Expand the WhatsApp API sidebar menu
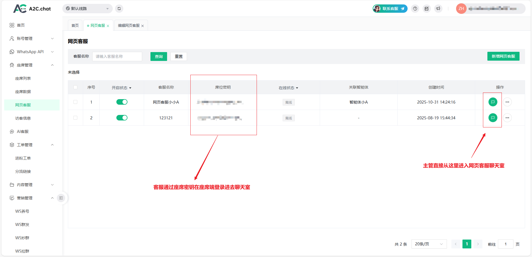This screenshot has height=257, width=532. click(32, 52)
